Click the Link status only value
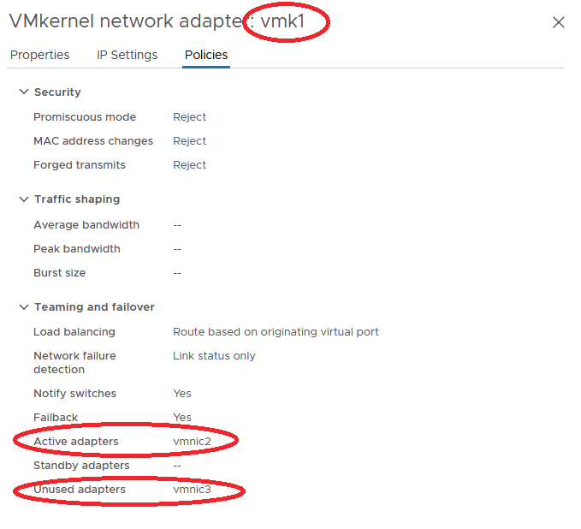 [214, 356]
